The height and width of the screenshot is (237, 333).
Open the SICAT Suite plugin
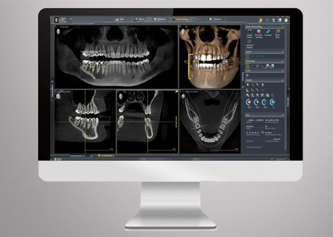click(278, 34)
